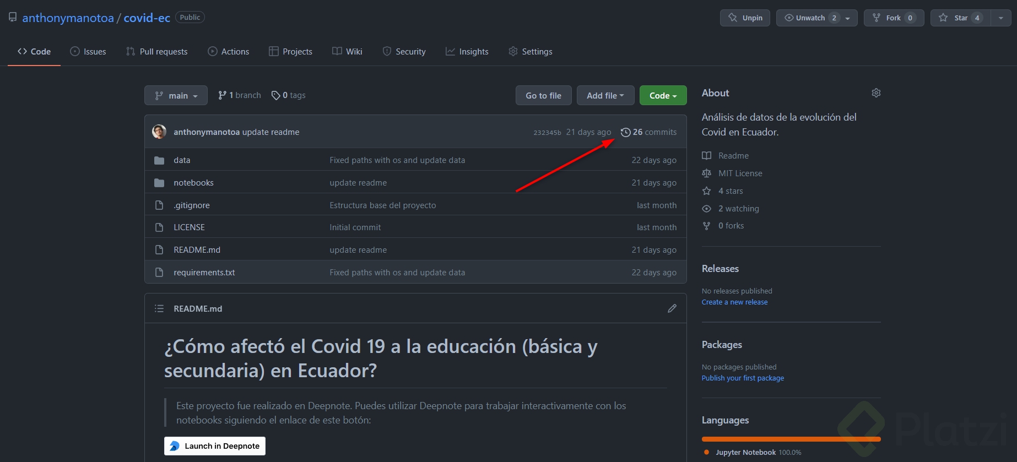Click the Releases heading link
Image resolution: width=1017 pixels, height=462 pixels.
click(x=720, y=269)
